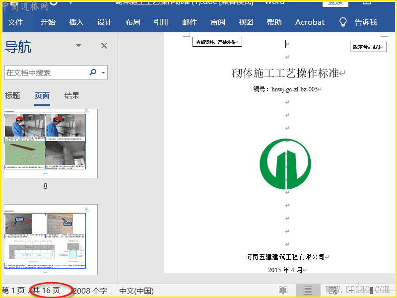Image resolution: width=397 pixels, height=298 pixels.
Task: Select the page thumbnail with brick wall diagrams
Action: [x=51, y=240]
